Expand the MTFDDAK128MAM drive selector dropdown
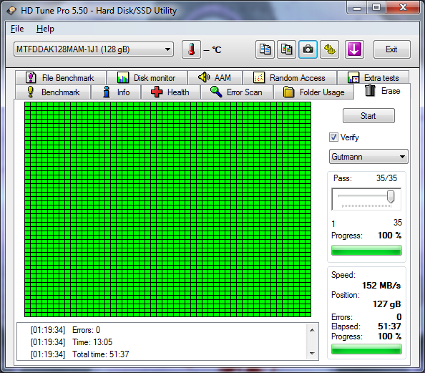 (94, 49)
